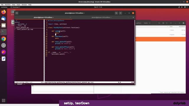Expand the tests path dropdown in Files

[x=150, y=23]
